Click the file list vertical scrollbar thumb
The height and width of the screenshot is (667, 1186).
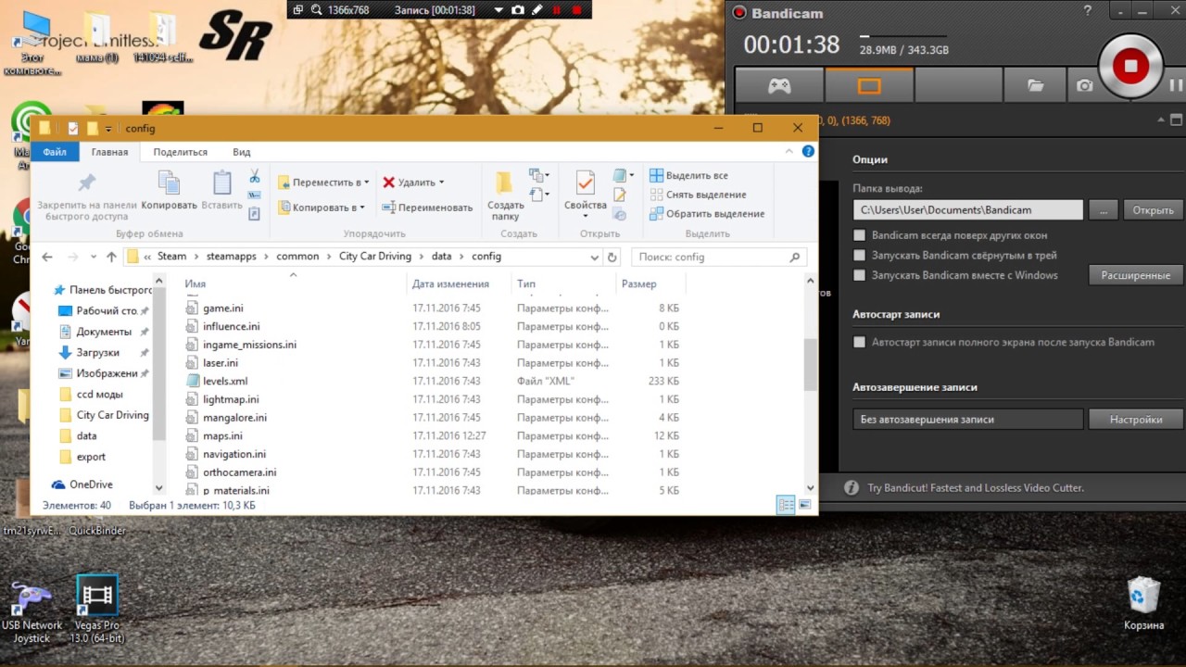click(x=811, y=363)
